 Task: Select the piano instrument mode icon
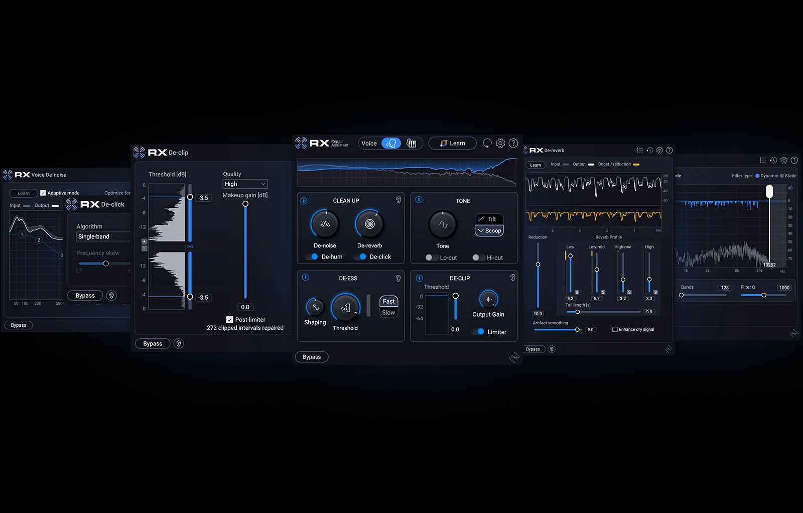(412, 143)
